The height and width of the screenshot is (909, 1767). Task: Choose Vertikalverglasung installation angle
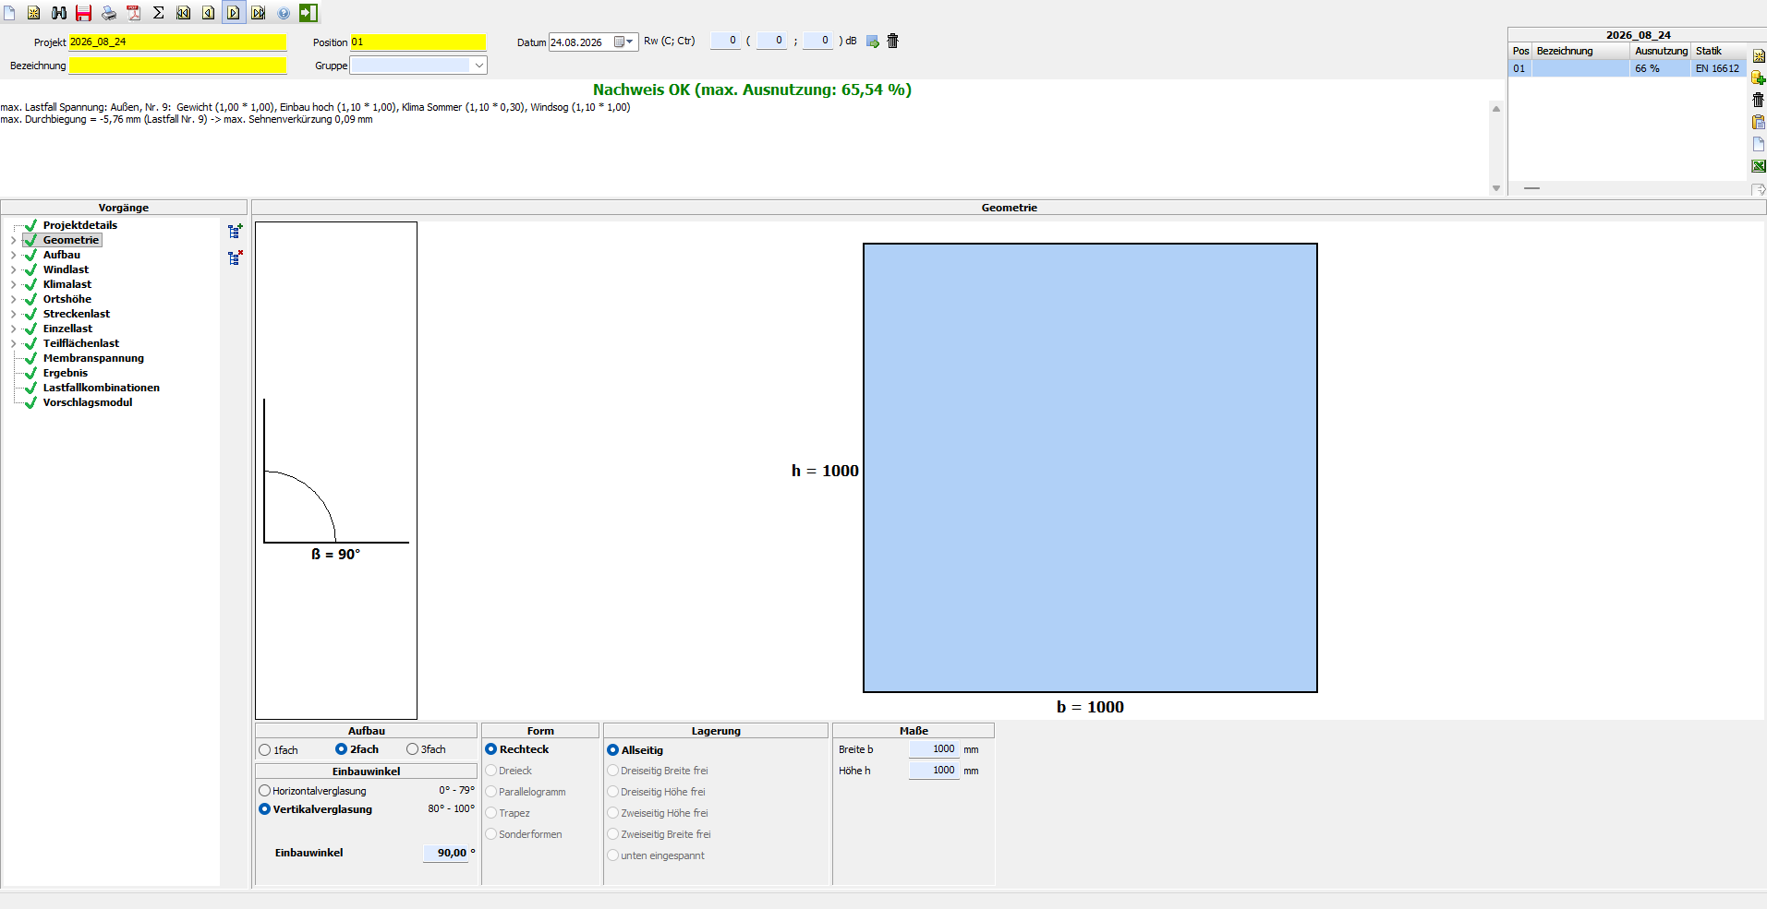click(265, 809)
